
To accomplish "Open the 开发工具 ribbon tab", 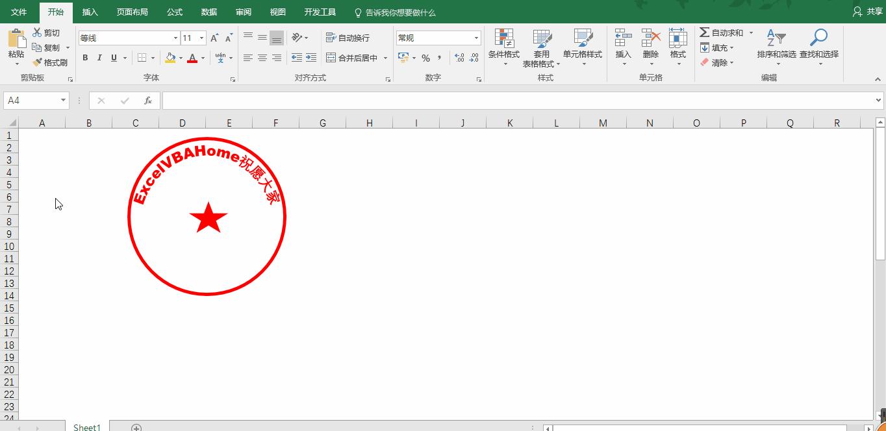I will click(x=320, y=11).
